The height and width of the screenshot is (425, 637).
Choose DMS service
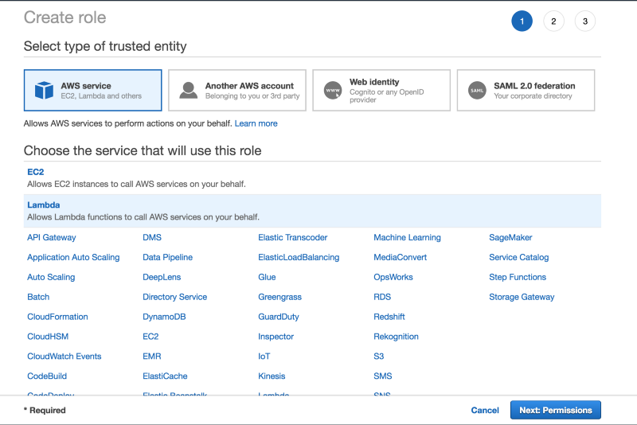point(152,237)
